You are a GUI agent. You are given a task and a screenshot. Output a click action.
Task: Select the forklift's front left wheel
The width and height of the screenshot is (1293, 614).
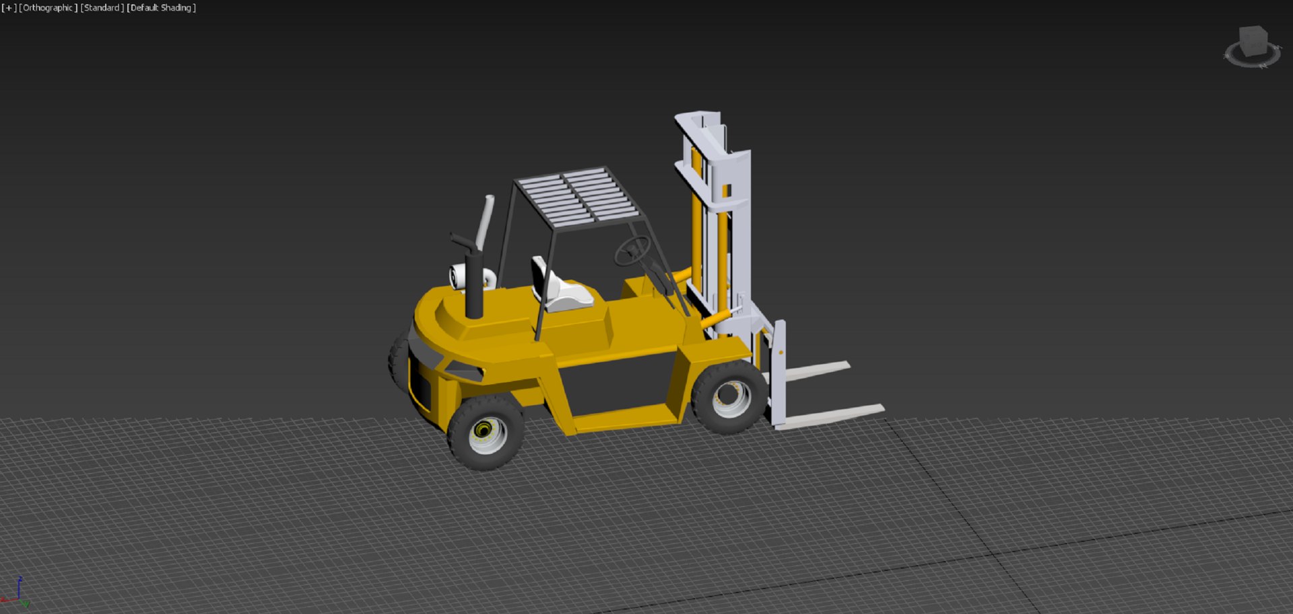[486, 432]
